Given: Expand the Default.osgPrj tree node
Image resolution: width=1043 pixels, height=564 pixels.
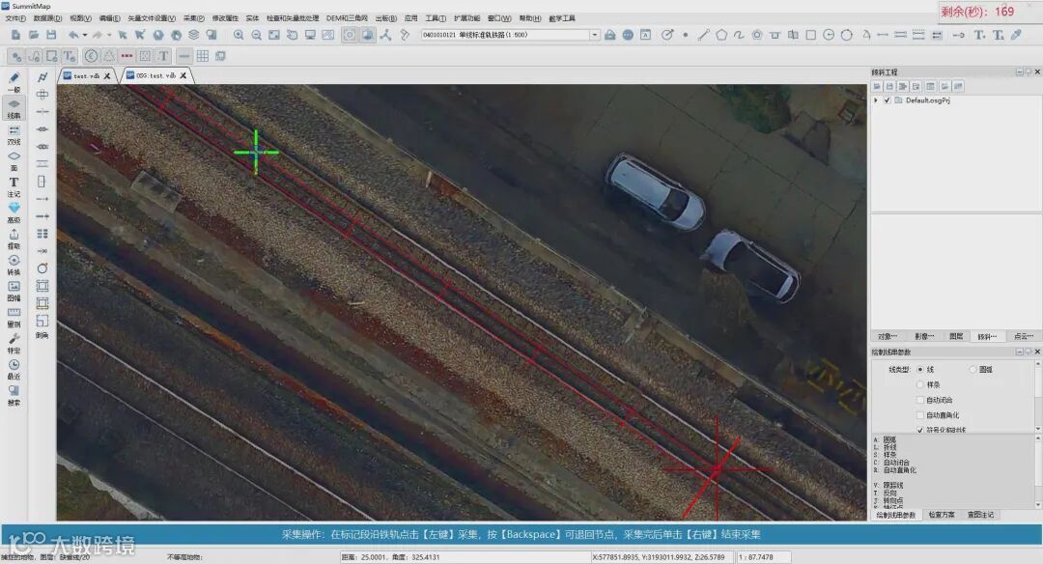Looking at the screenshot, I should coord(876,100).
